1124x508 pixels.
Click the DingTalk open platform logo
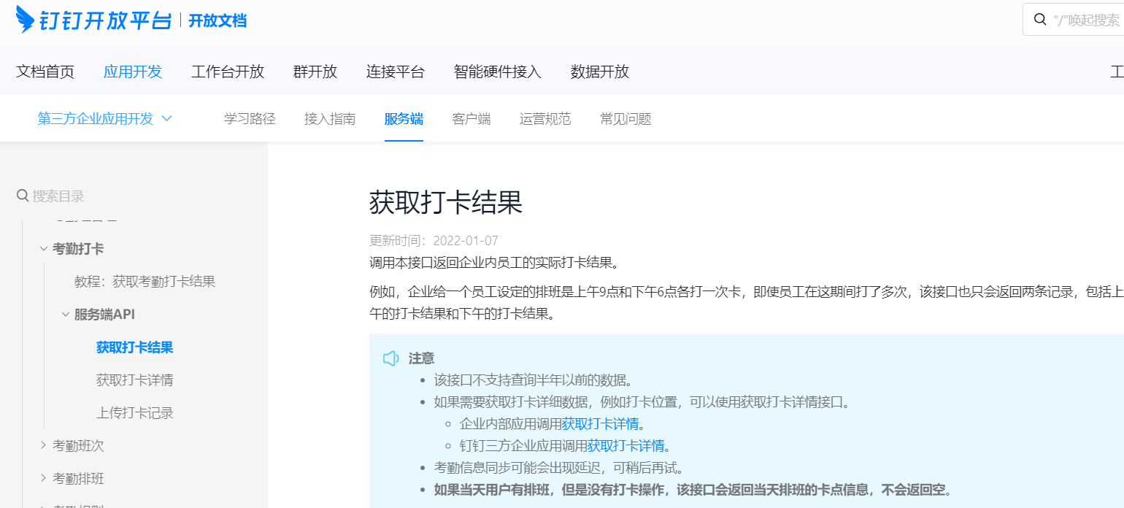[x=93, y=20]
